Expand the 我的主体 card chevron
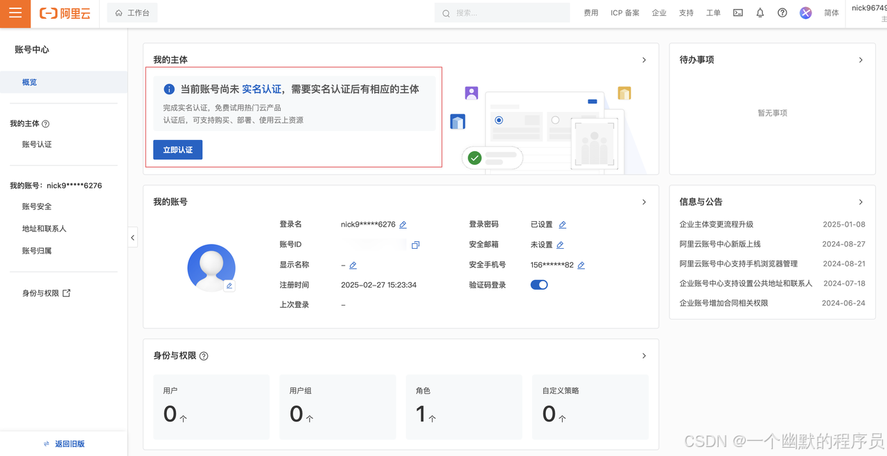The image size is (887, 456). click(644, 60)
